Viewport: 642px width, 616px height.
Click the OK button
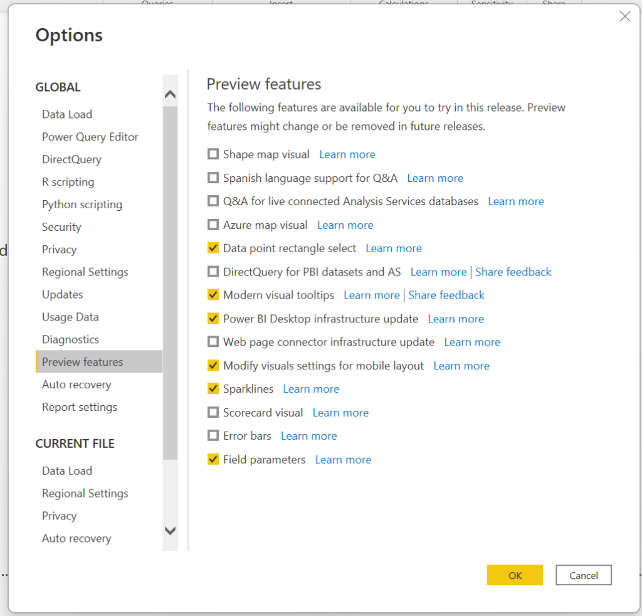515,575
